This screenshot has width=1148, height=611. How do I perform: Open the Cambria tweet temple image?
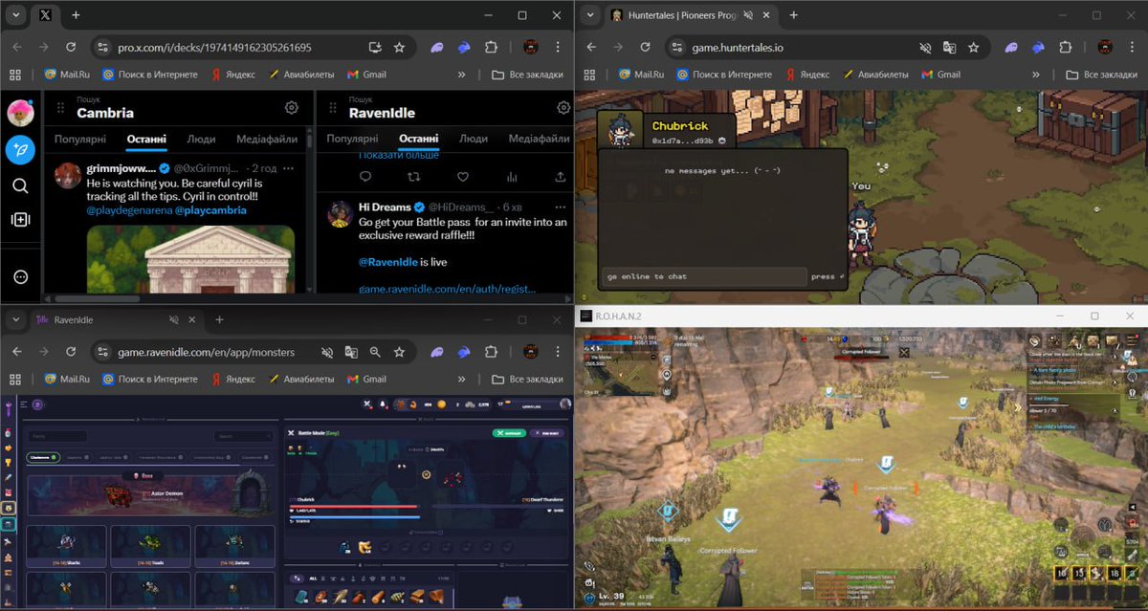(x=189, y=259)
